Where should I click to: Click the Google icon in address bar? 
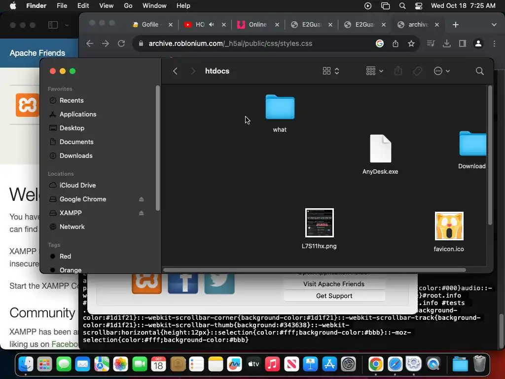[380, 43]
